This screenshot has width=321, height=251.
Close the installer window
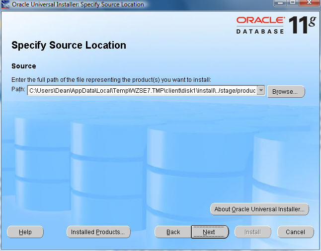(x=310, y=2)
